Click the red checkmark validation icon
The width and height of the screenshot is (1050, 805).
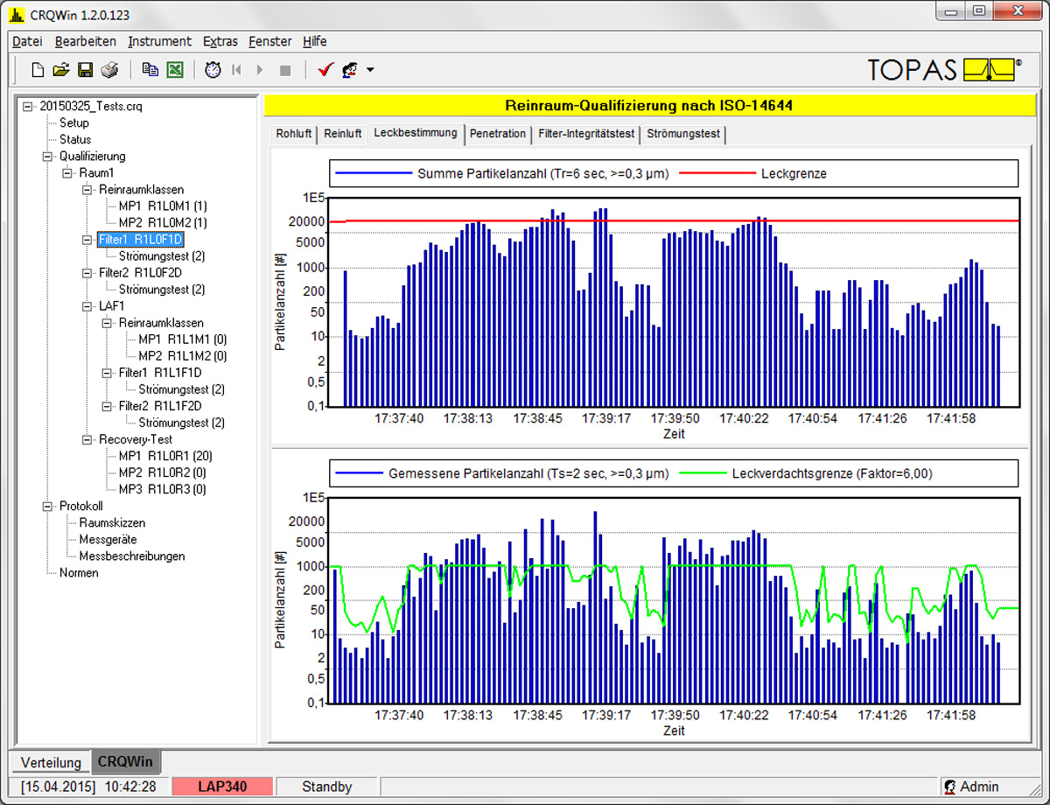(325, 70)
